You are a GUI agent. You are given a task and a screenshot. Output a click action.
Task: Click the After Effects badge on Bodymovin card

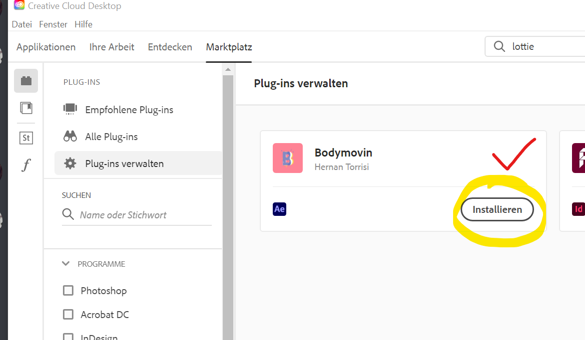click(x=279, y=209)
